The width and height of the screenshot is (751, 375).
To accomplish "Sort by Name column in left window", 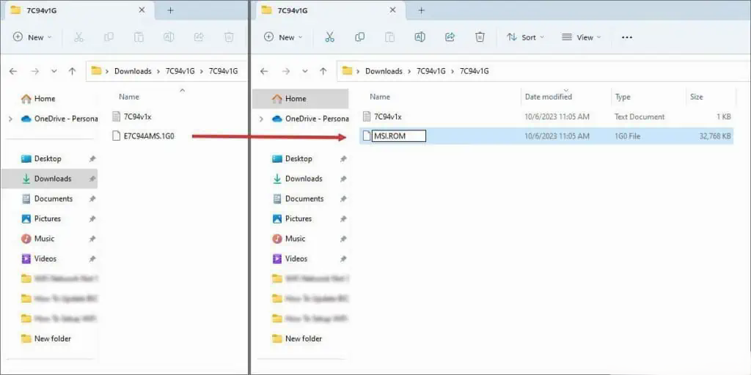I will pyautogui.click(x=129, y=97).
